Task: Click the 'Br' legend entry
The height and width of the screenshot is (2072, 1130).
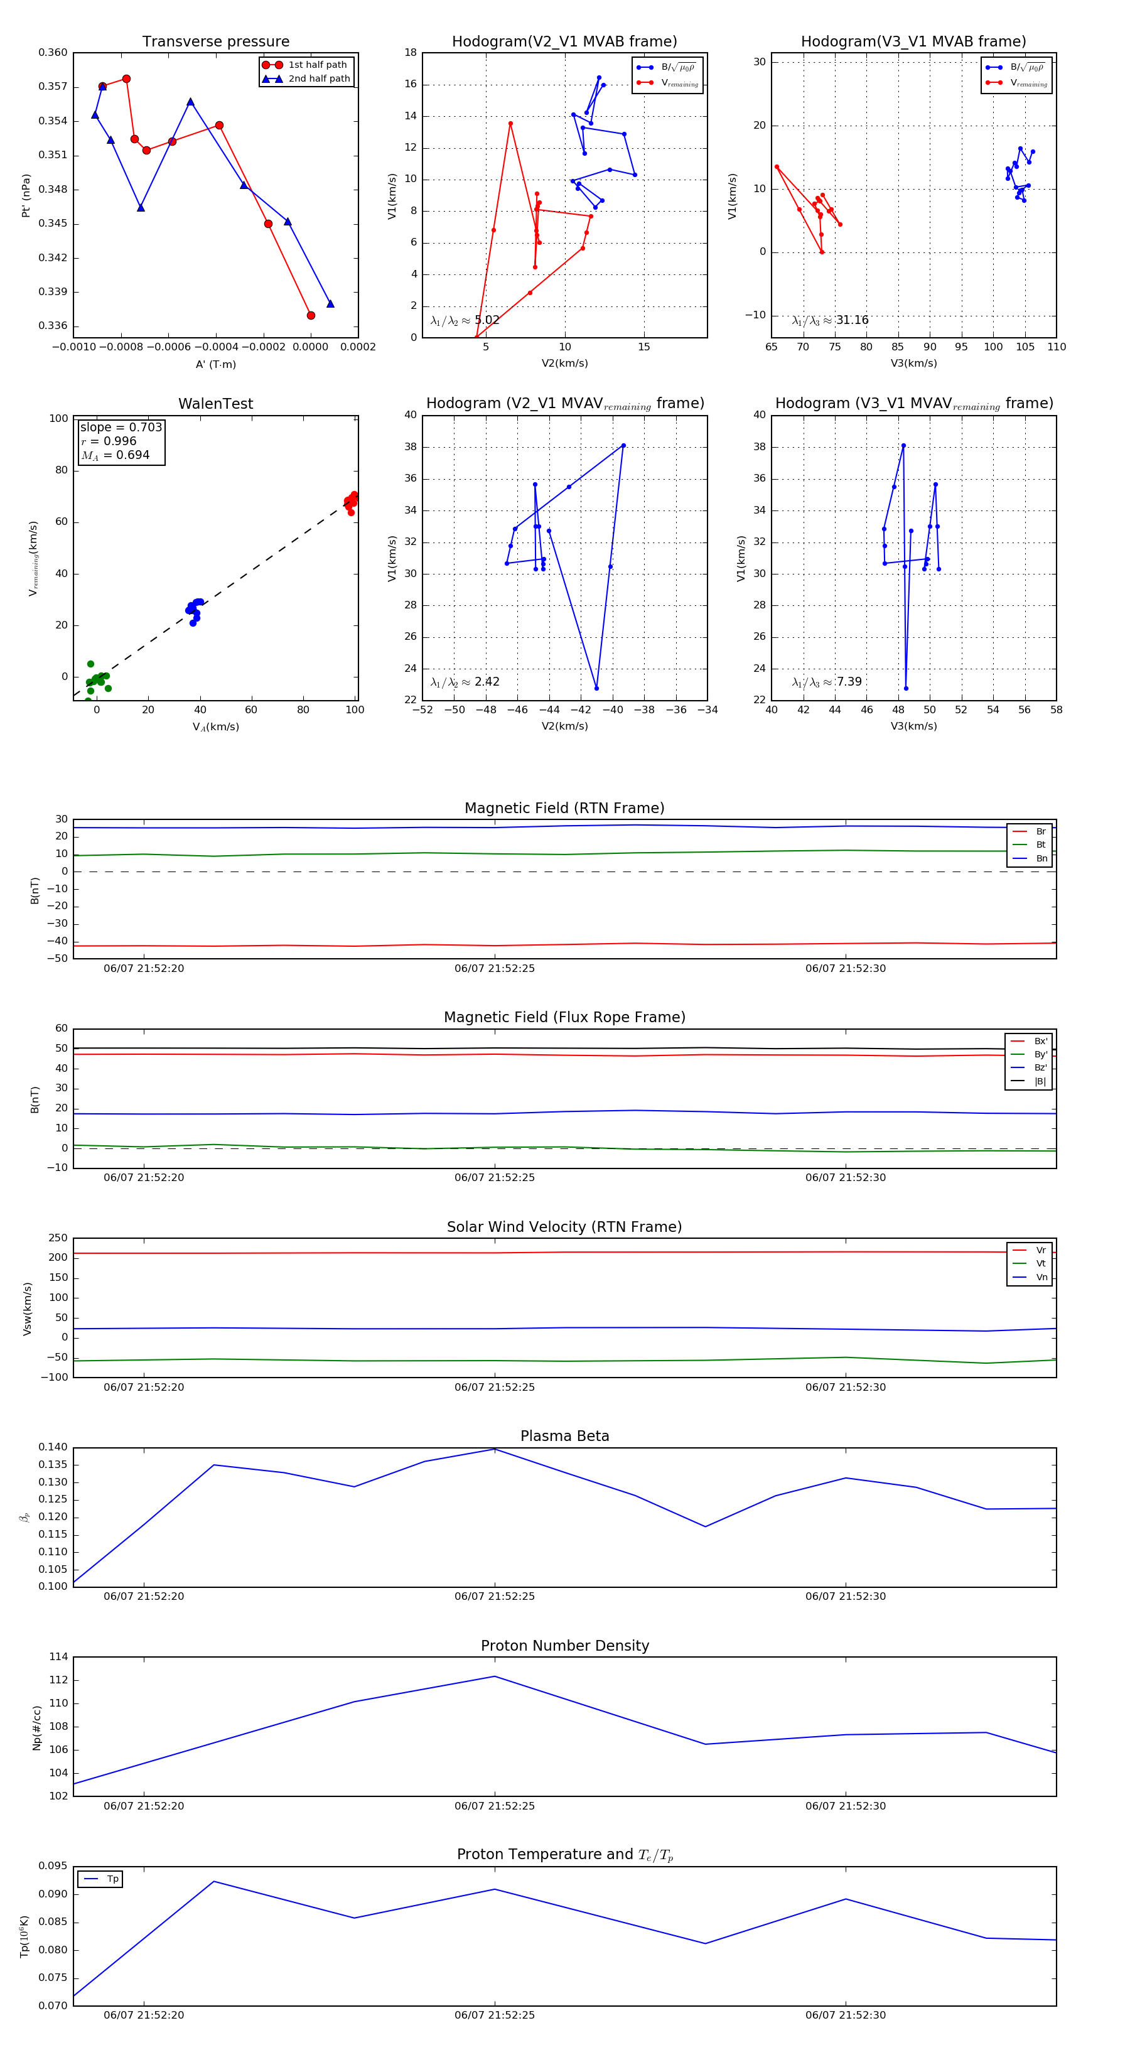Action: click(1030, 832)
